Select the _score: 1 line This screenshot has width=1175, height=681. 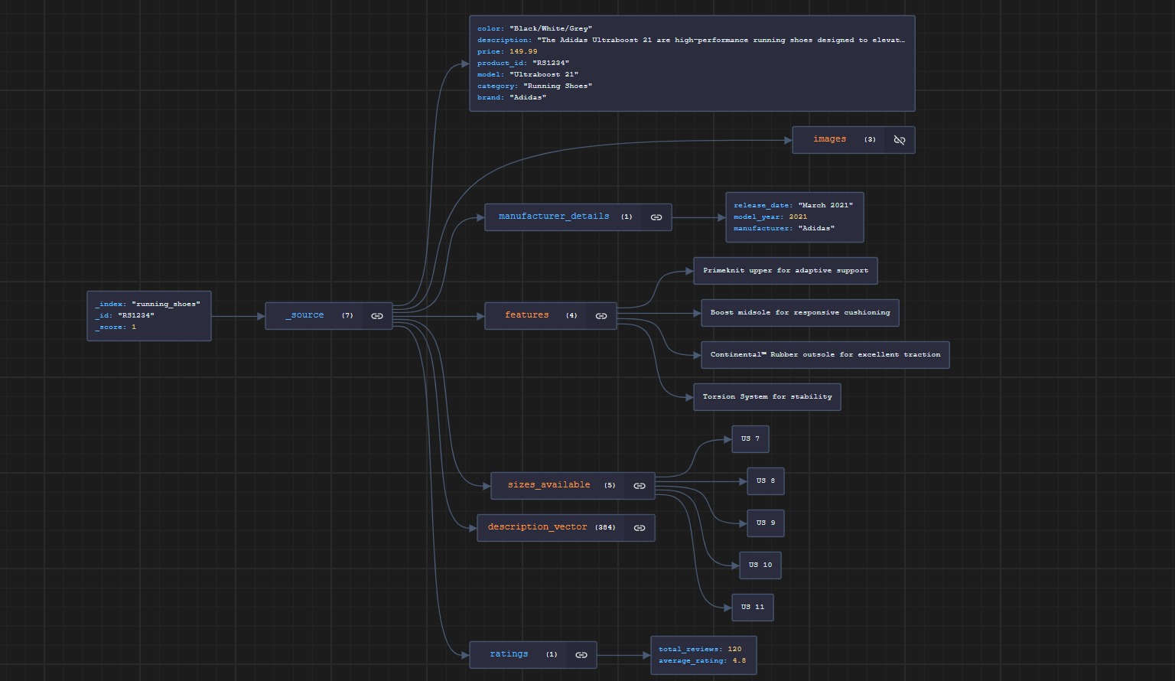point(116,327)
